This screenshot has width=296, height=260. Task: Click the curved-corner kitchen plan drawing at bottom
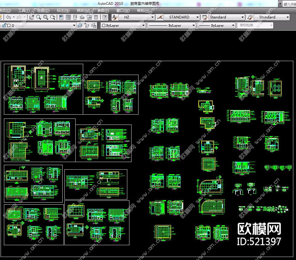[212, 207]
